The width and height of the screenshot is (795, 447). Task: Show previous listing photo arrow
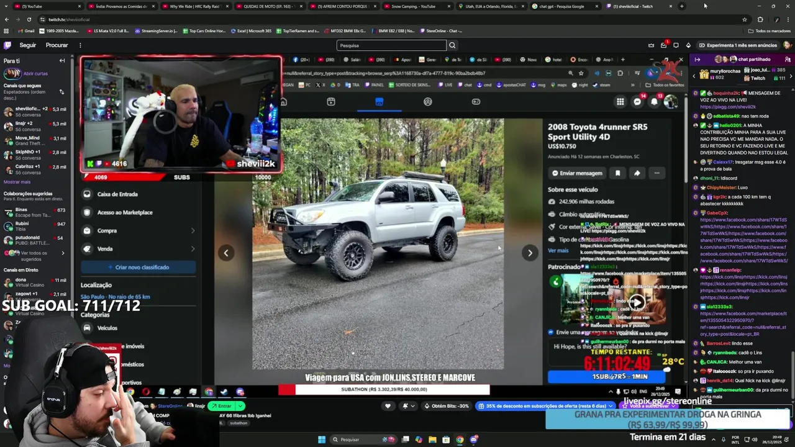coord(226,253)
